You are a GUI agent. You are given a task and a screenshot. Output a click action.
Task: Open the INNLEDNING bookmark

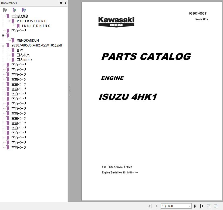point(36,26)
